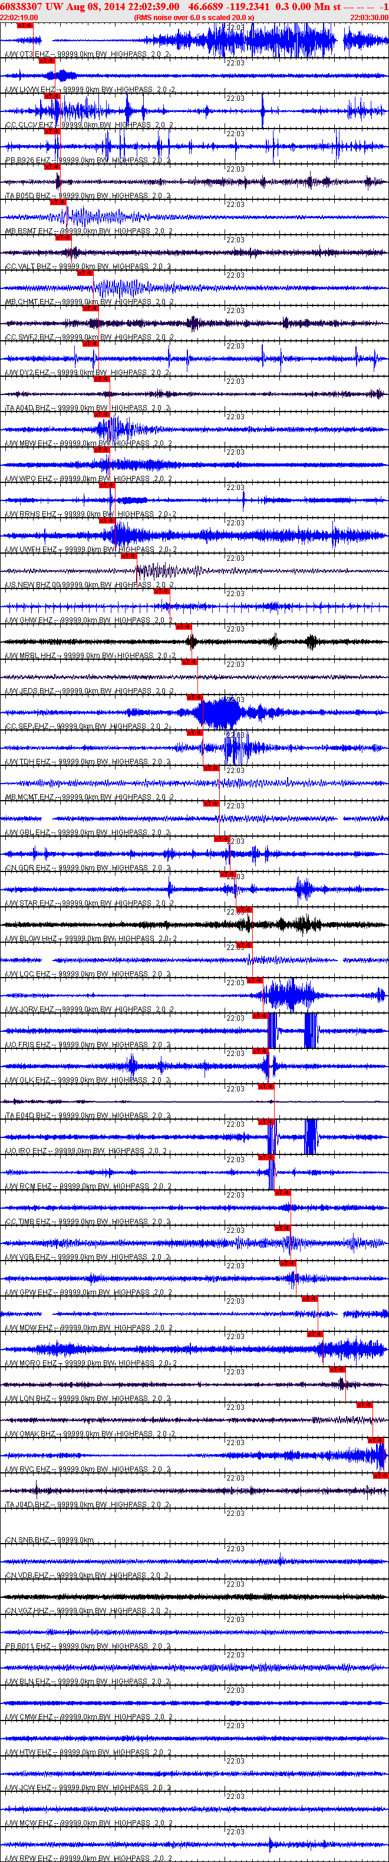The height and width of the screenshot is (1862, 389).
Task: Select the UW RPW EHZ station label
Action: [88, 1858]
